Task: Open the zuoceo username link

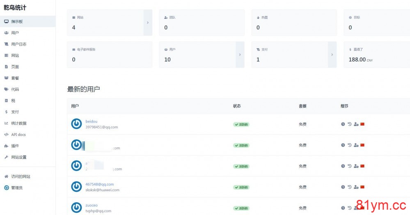Action: (92, 205)
